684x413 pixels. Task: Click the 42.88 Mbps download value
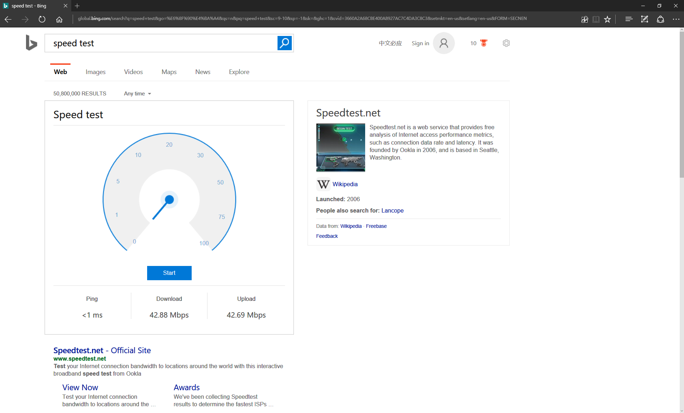pos(169,315)
